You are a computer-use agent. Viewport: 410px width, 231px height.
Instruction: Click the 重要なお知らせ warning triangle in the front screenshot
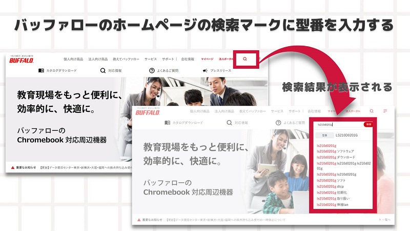pos(139,220)
